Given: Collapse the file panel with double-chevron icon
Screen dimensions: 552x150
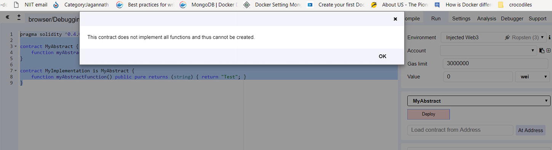Looking at the screenshot, I should pyautogui.click(x=7, y=17).
